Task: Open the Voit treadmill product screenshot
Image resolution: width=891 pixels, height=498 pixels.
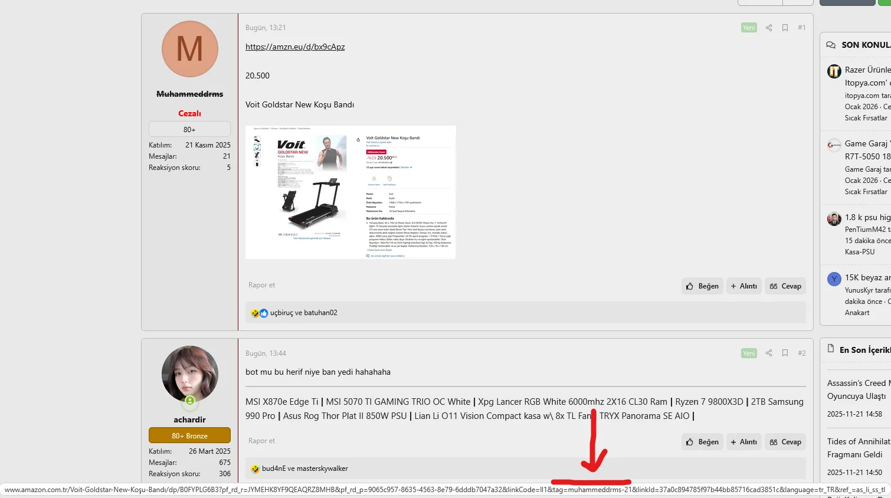Action: [350, 192]
